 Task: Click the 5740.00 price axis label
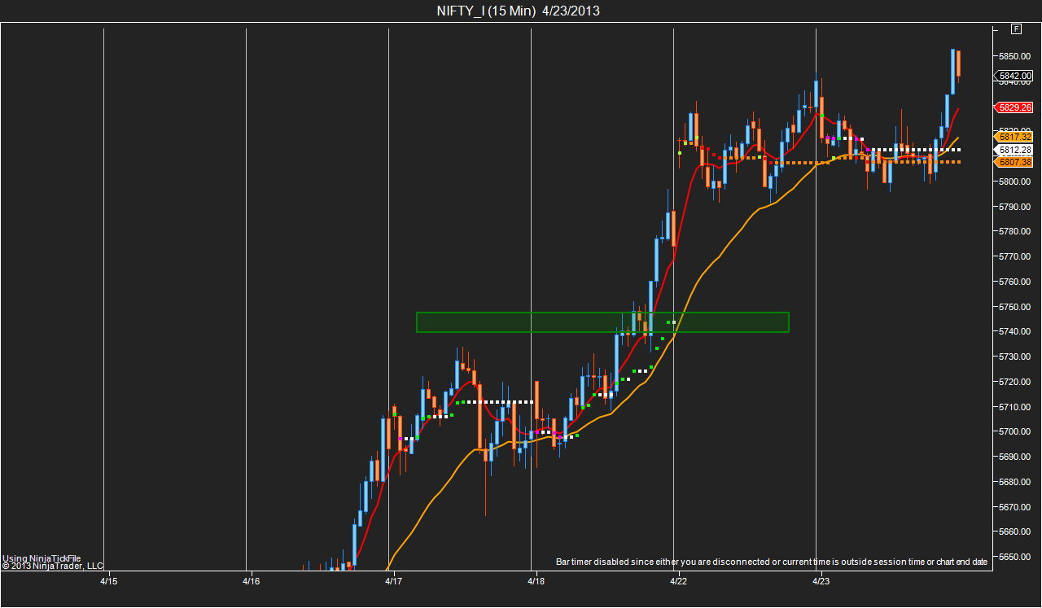pos(1015,331)
